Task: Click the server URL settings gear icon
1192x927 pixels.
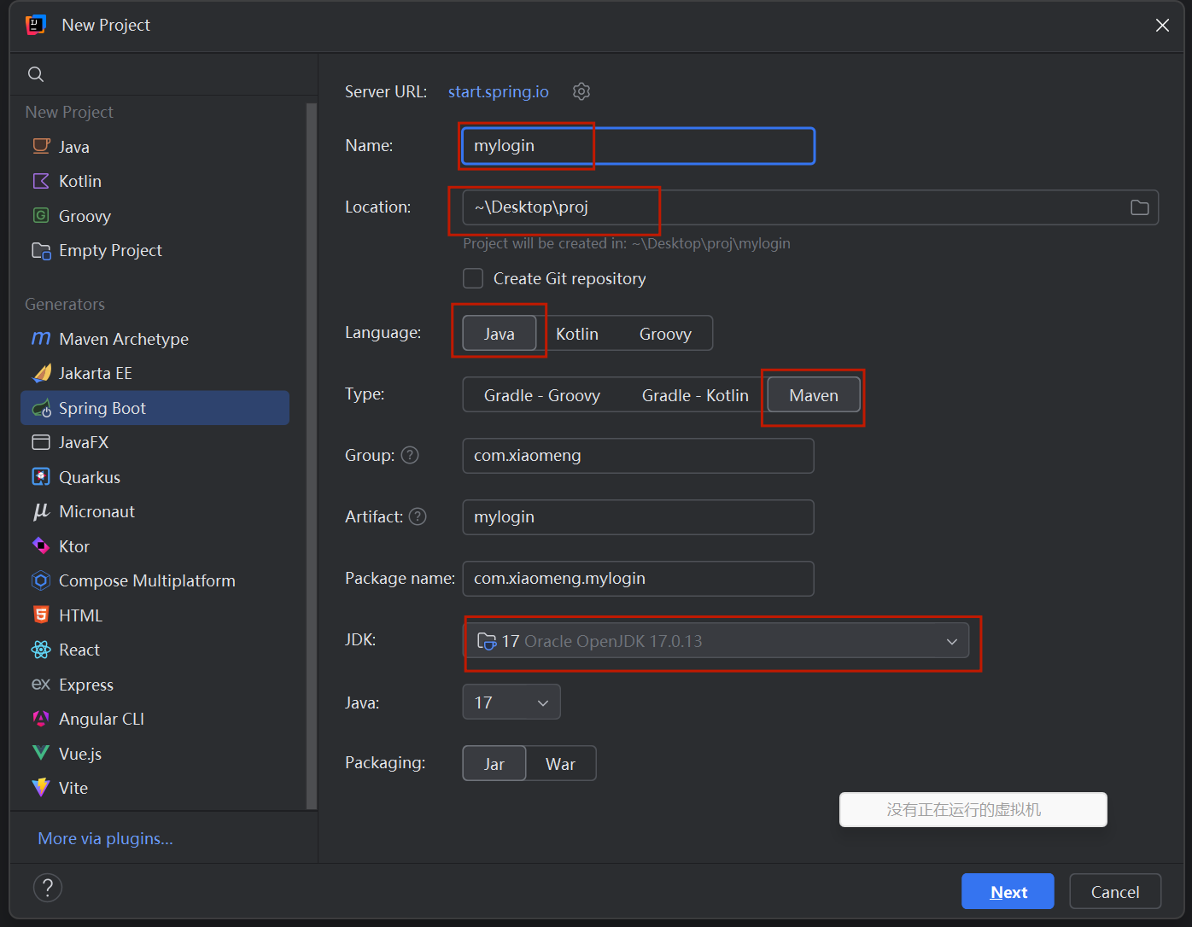Action: (x=581, y=91)
